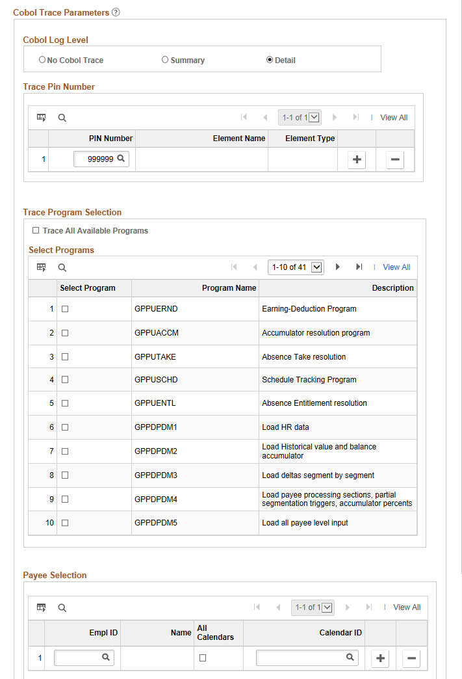Check the All Calendars checkbox

(204, 658)
